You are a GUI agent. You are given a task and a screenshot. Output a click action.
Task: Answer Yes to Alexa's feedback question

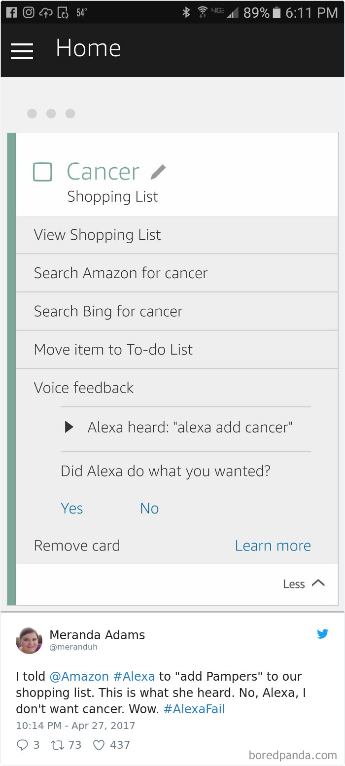click(71, 508)
